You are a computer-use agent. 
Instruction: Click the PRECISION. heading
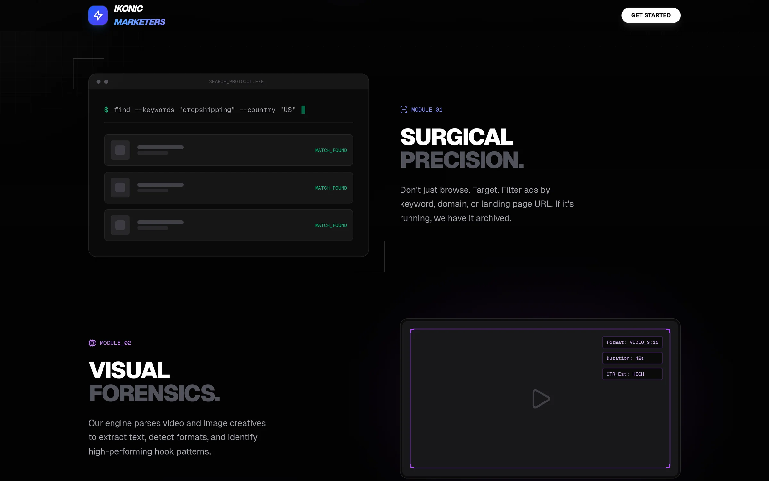462,160
